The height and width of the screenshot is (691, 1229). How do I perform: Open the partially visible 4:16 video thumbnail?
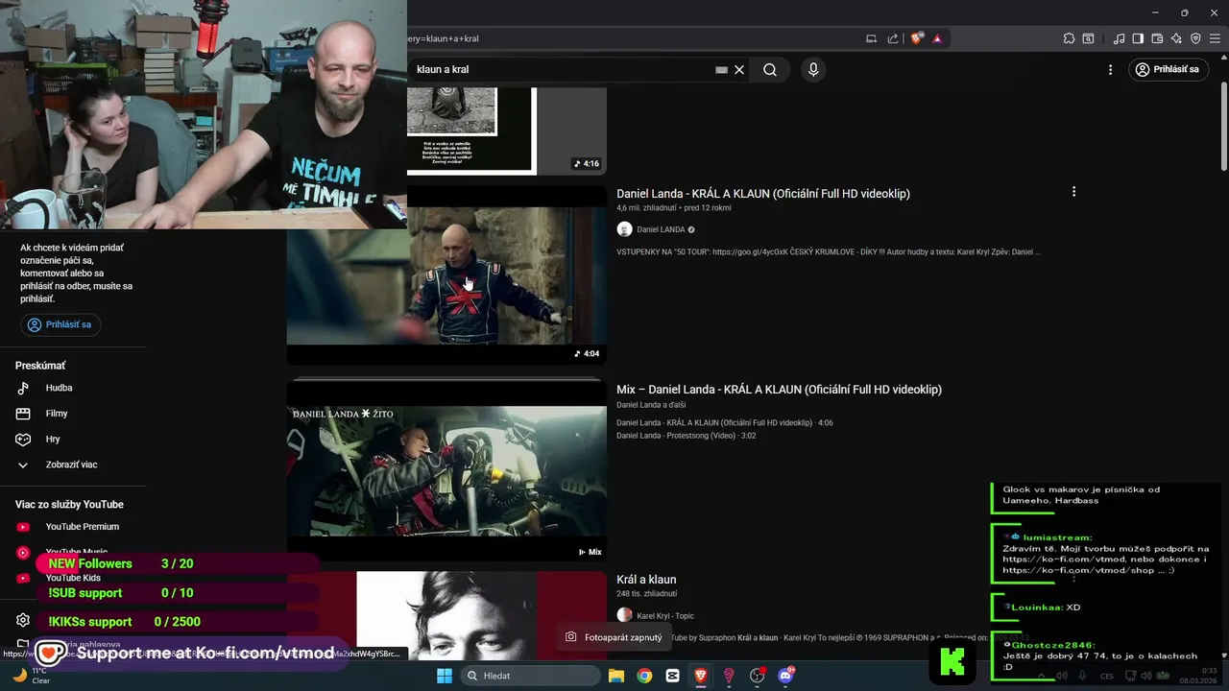[506, 131]
